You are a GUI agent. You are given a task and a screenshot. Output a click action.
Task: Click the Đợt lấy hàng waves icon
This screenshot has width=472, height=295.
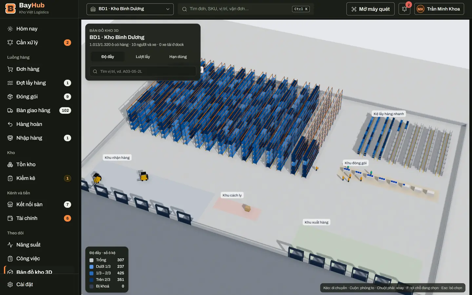tap(10, 83)
